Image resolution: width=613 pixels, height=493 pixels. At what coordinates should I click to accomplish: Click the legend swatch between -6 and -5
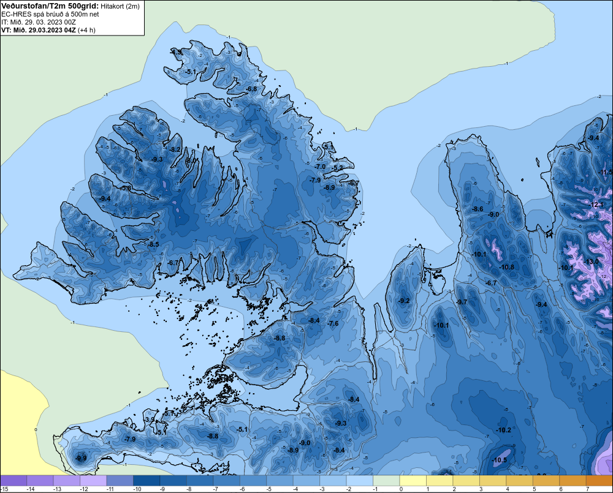253,480
